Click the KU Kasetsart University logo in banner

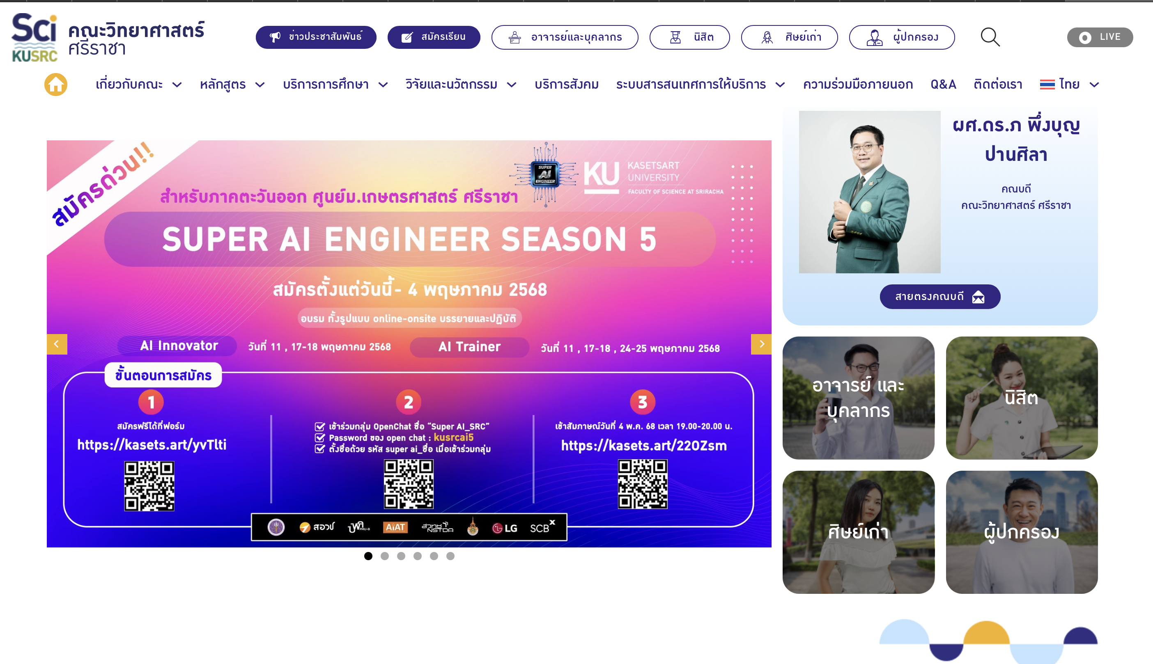(653, 177)
